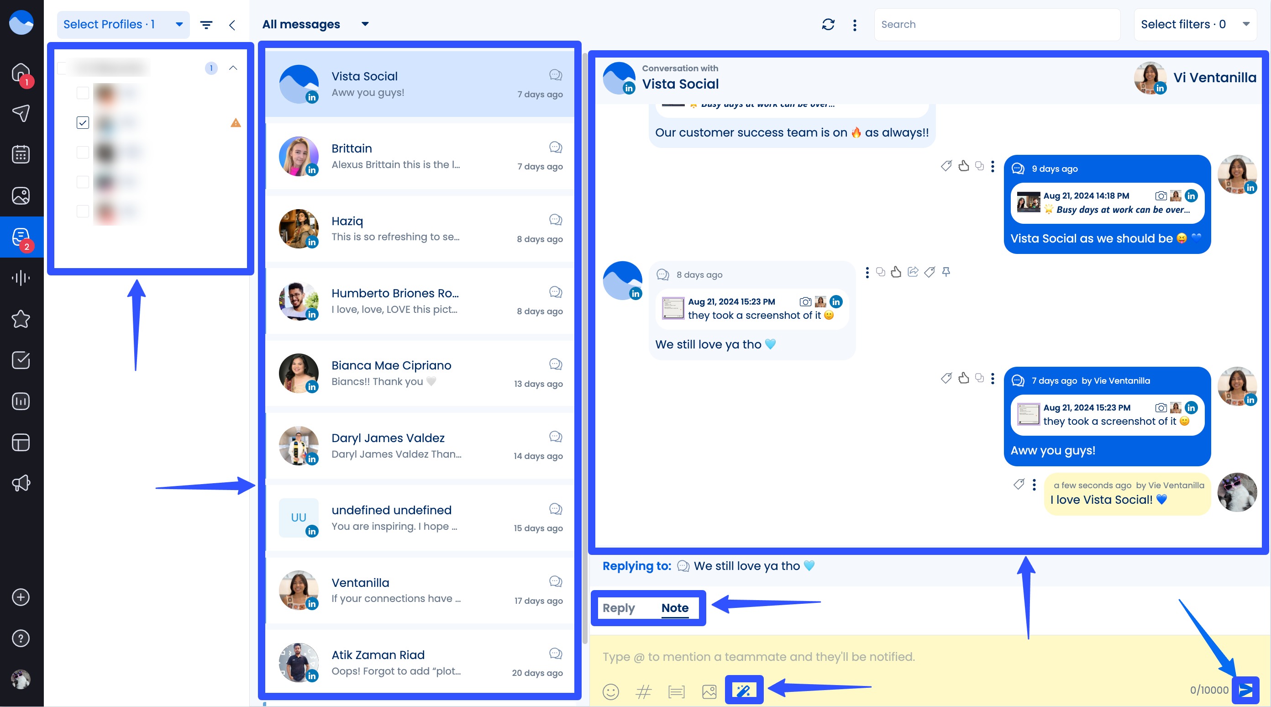The image size is (1271, 707).
Task: Click the AI assistant wand icon
Action: (744, 691)
